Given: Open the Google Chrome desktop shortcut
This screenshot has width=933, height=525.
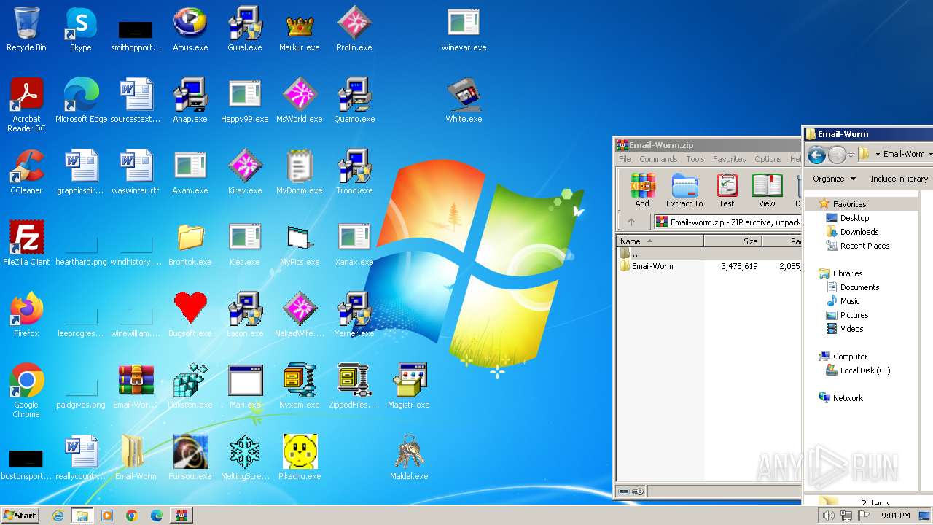Looking at the screenshot, I should 26,391.
